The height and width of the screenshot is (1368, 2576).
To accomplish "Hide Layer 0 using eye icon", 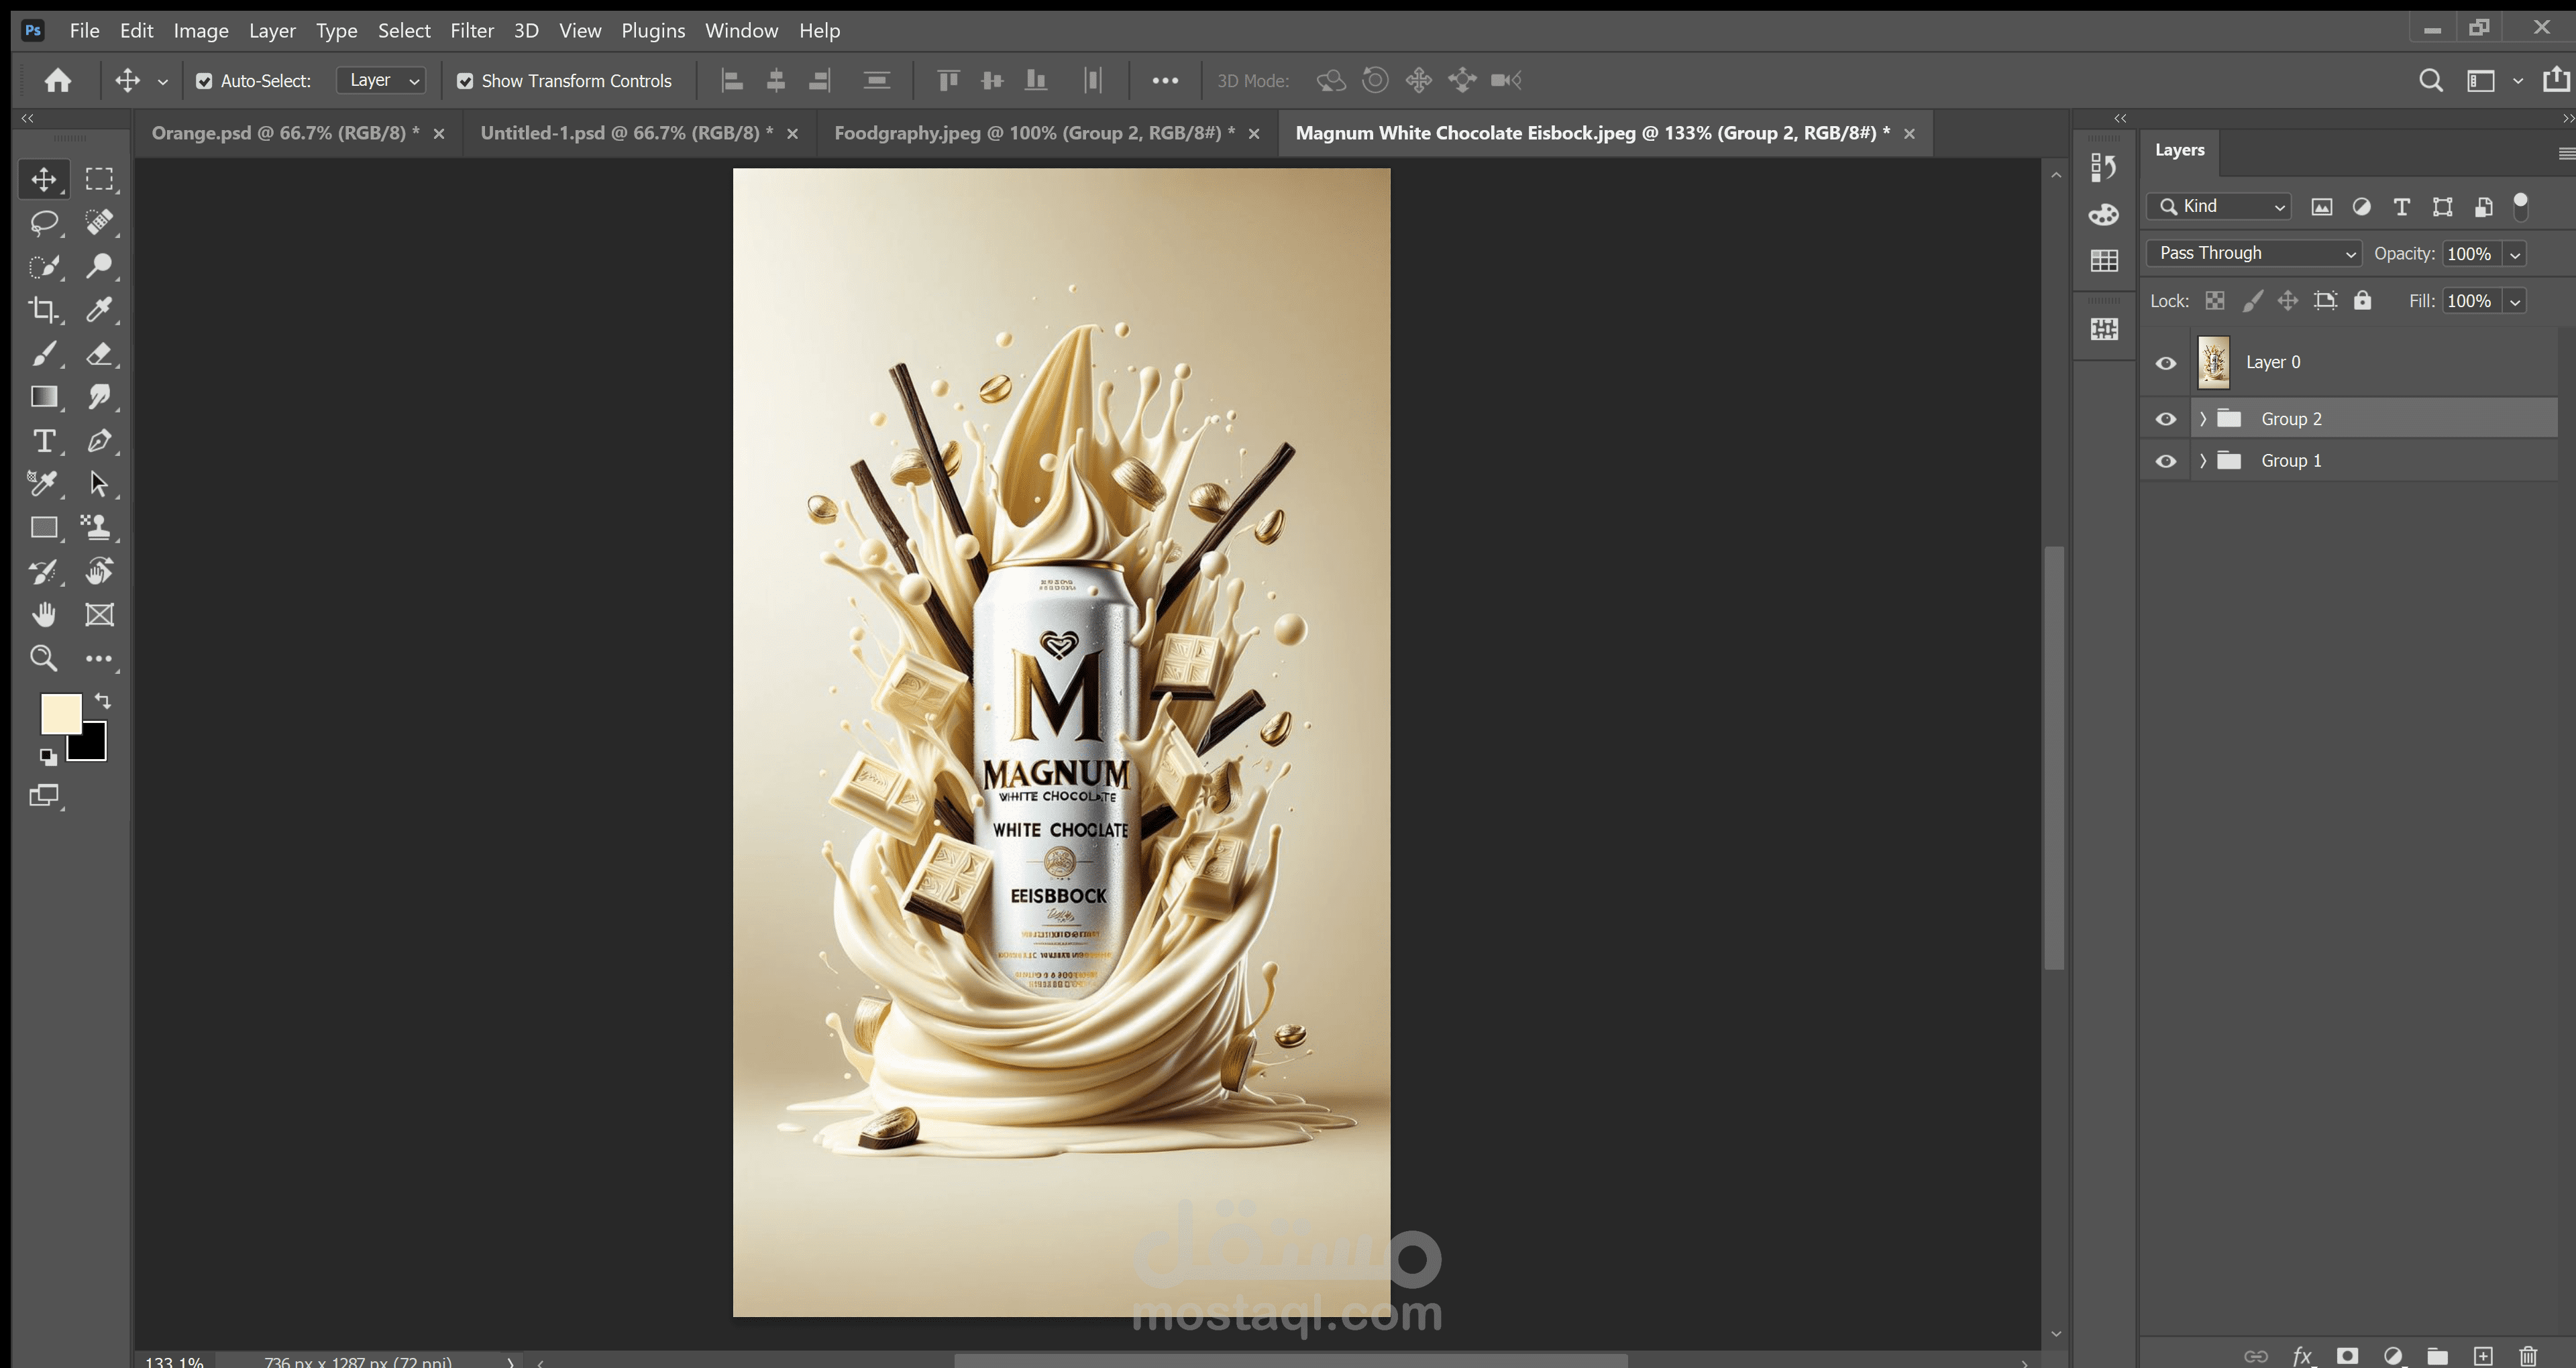I will (x=2166, y=363).
